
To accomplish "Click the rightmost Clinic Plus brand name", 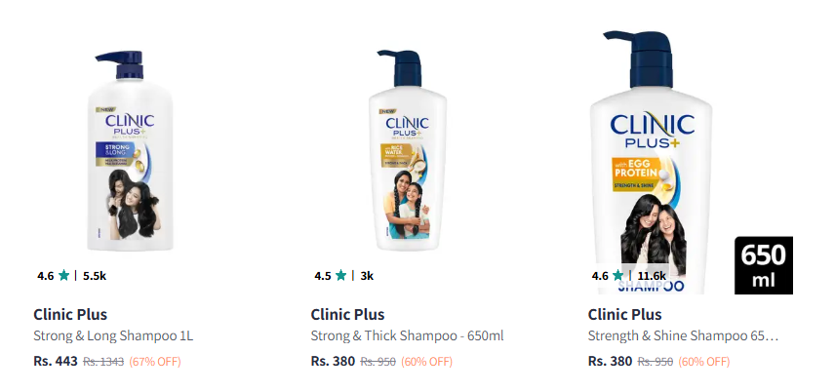I will 624,314.
